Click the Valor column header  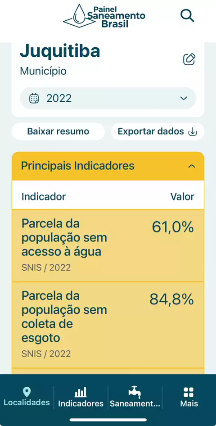point(182,196)
